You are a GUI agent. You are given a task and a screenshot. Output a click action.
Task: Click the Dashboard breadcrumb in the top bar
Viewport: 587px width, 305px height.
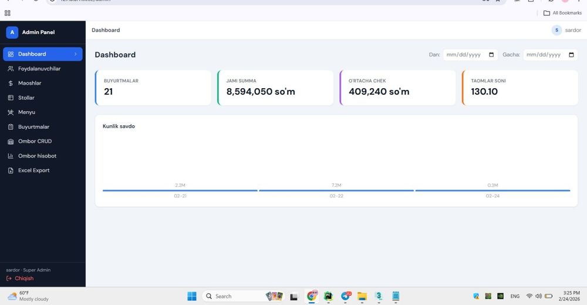pos(106,30)
